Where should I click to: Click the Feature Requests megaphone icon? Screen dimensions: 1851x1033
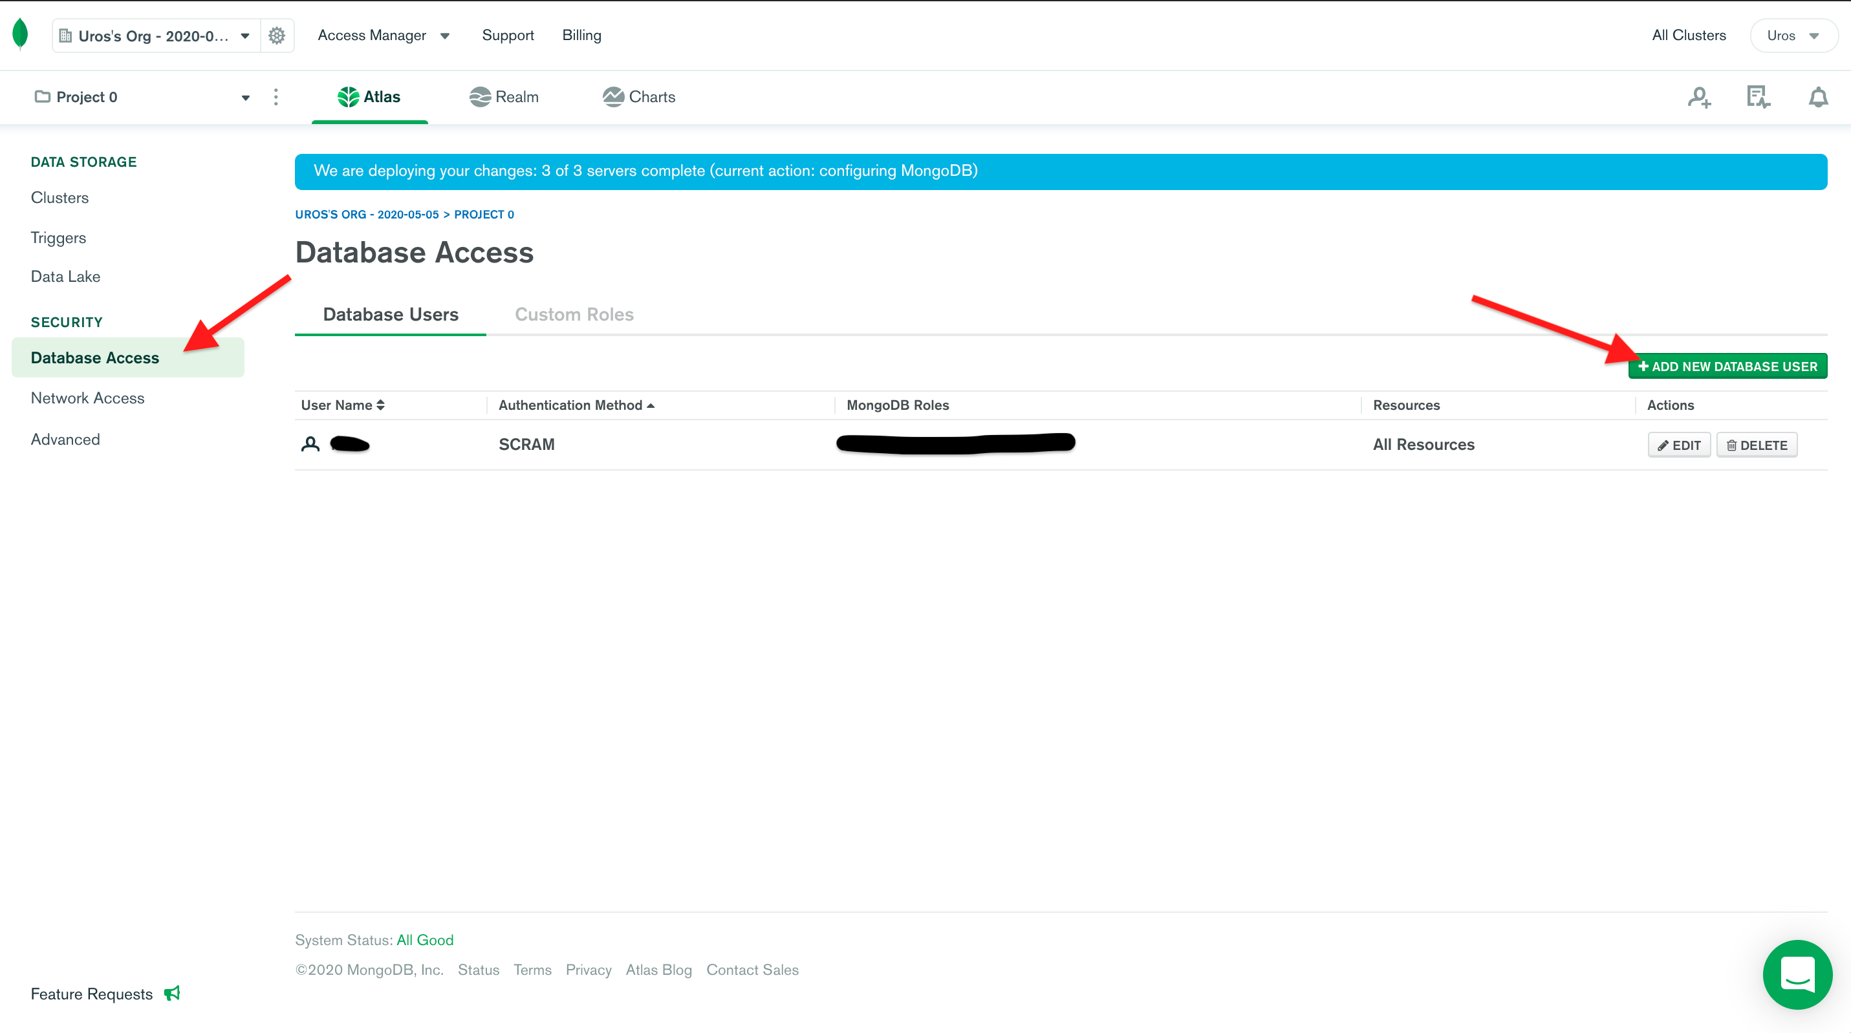172,994
